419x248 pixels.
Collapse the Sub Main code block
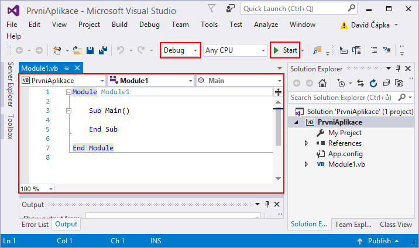[x=68, y=111]
